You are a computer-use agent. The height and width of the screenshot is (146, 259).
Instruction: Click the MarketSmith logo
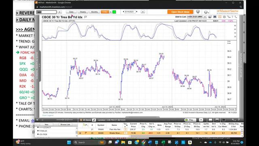pyautogui.click(x=227, y=11)
